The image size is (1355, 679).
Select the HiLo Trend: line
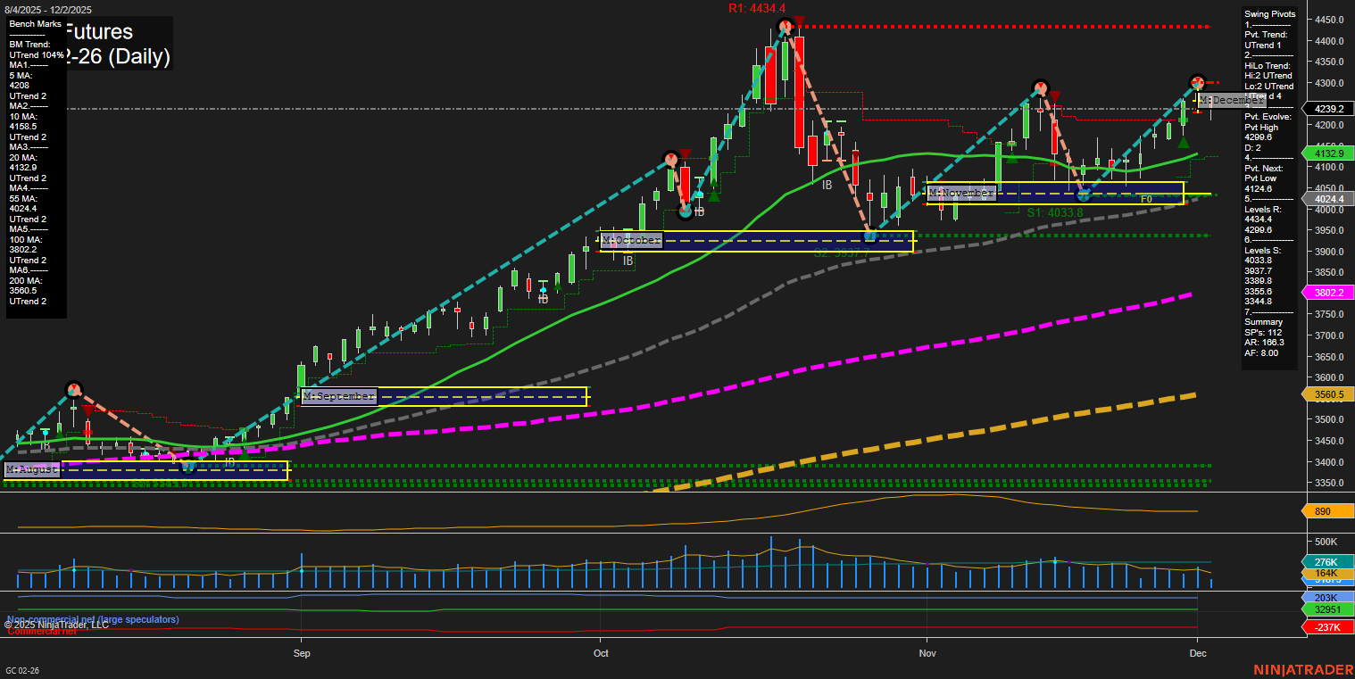point(1269,66)
